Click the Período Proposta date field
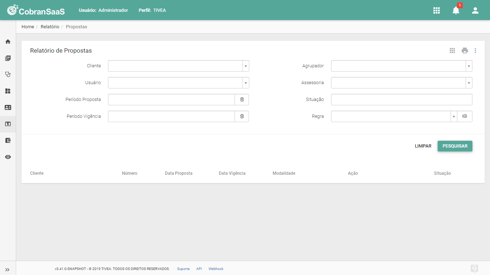The height and width of the screenshot is (275, 490). [171, 100]
